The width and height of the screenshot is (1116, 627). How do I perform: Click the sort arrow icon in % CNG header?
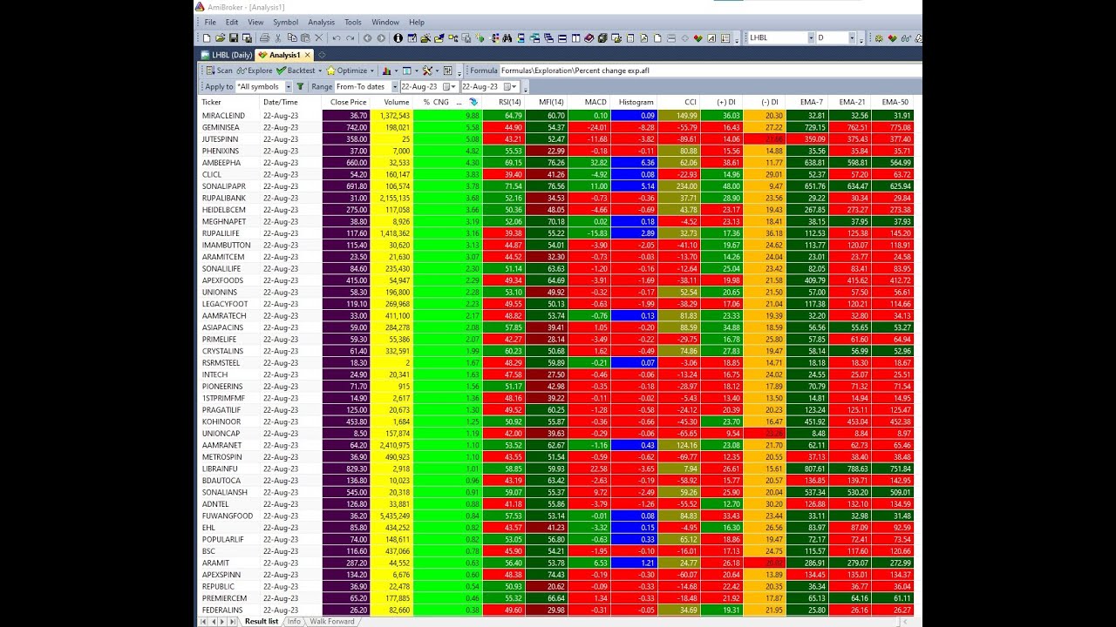pos(473,102)
